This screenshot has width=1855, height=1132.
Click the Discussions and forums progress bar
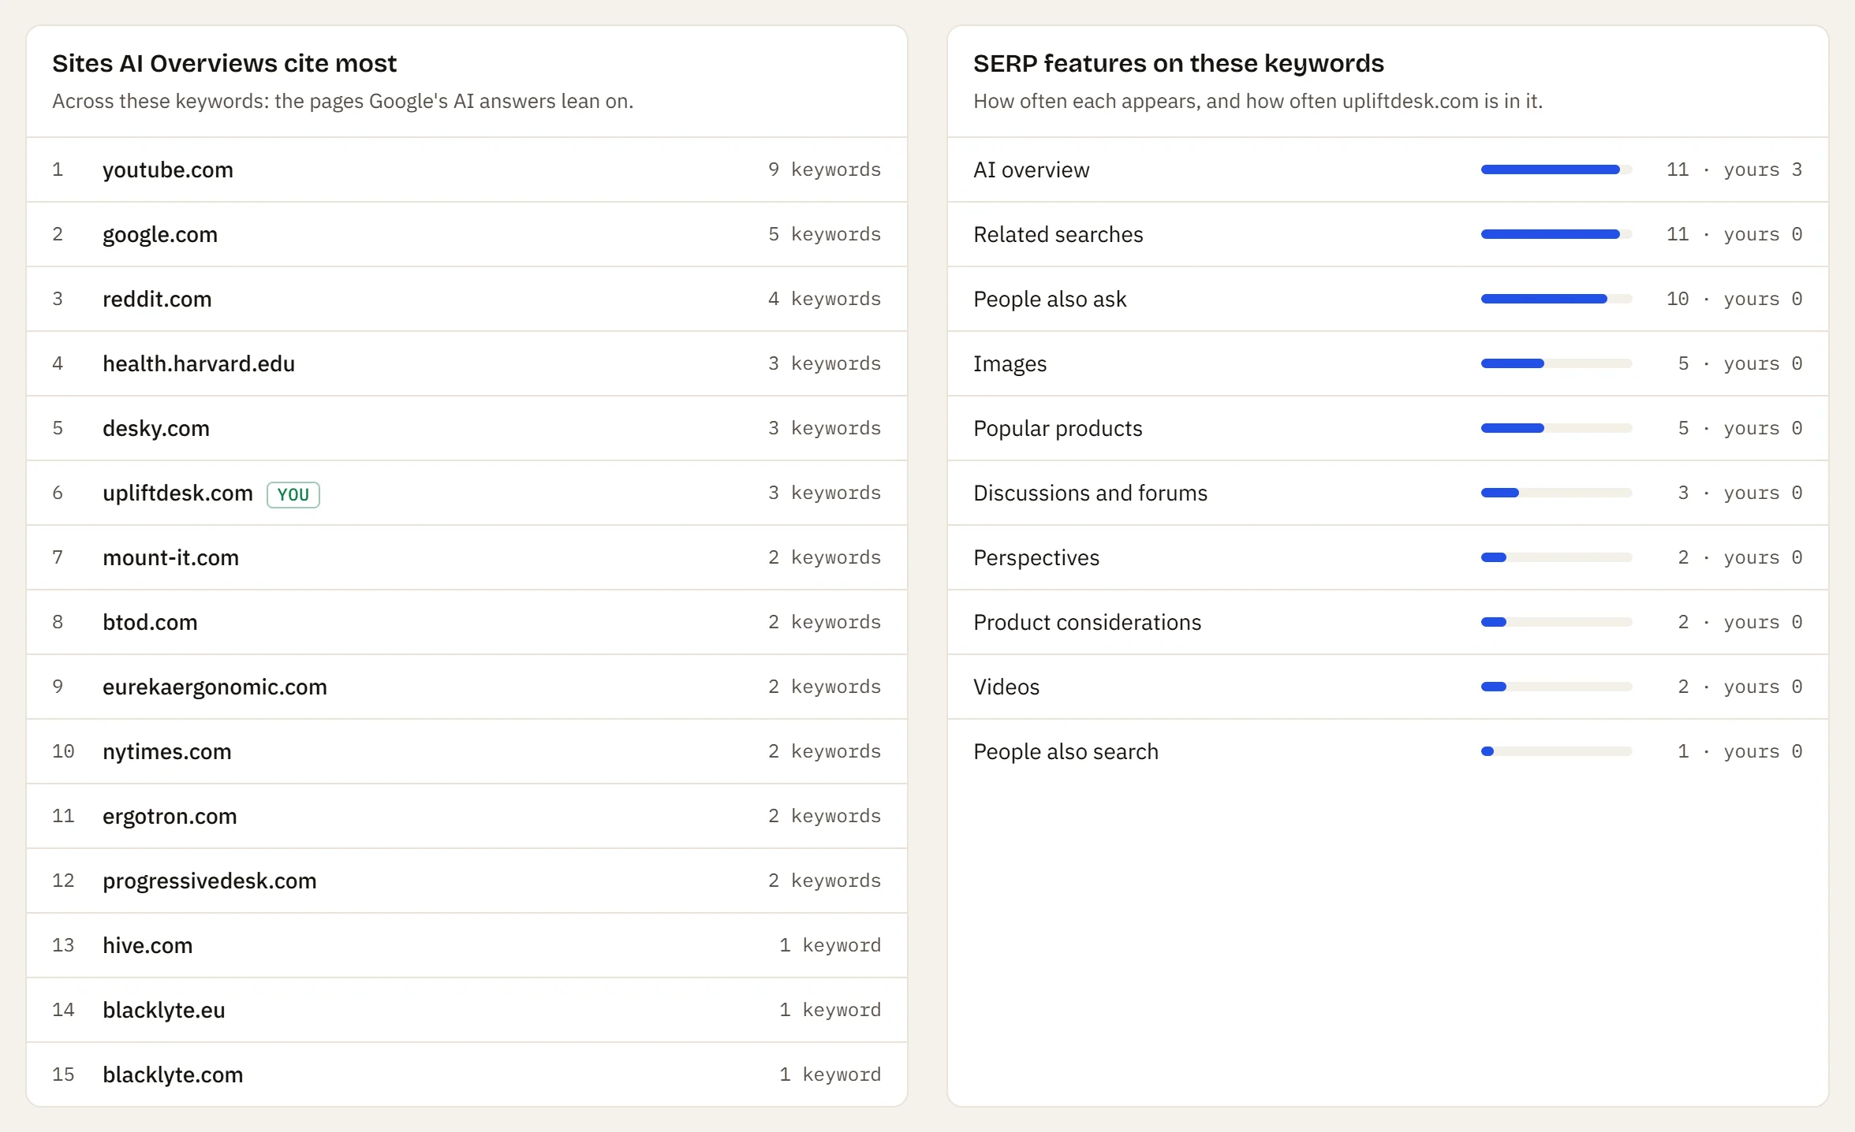coord(1556,493)
